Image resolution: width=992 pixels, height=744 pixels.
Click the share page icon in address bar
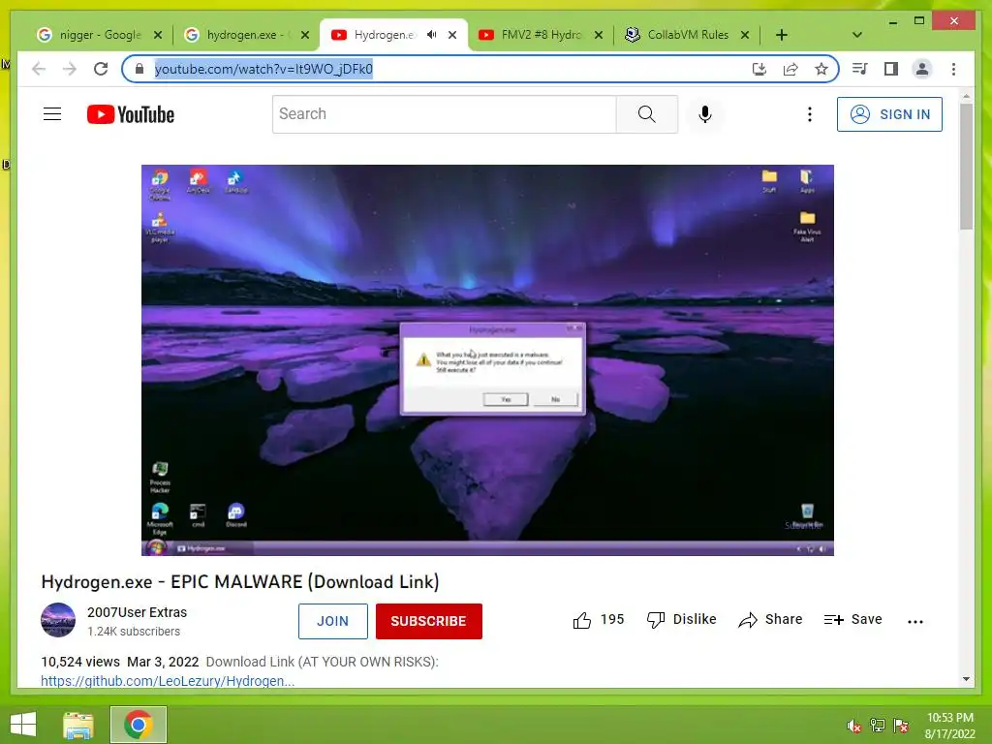(790, 69)
